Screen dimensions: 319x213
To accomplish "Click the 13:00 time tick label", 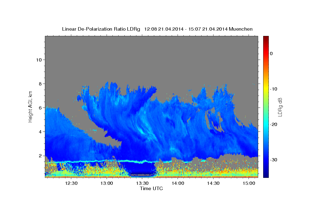I will 107,183.
